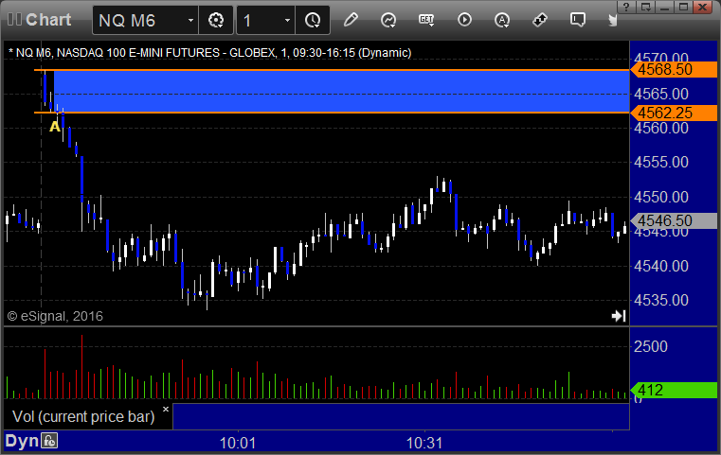The image size is (721, 455).
Task: Open the alerts 'A' circle icon
Action: (502, 20)
